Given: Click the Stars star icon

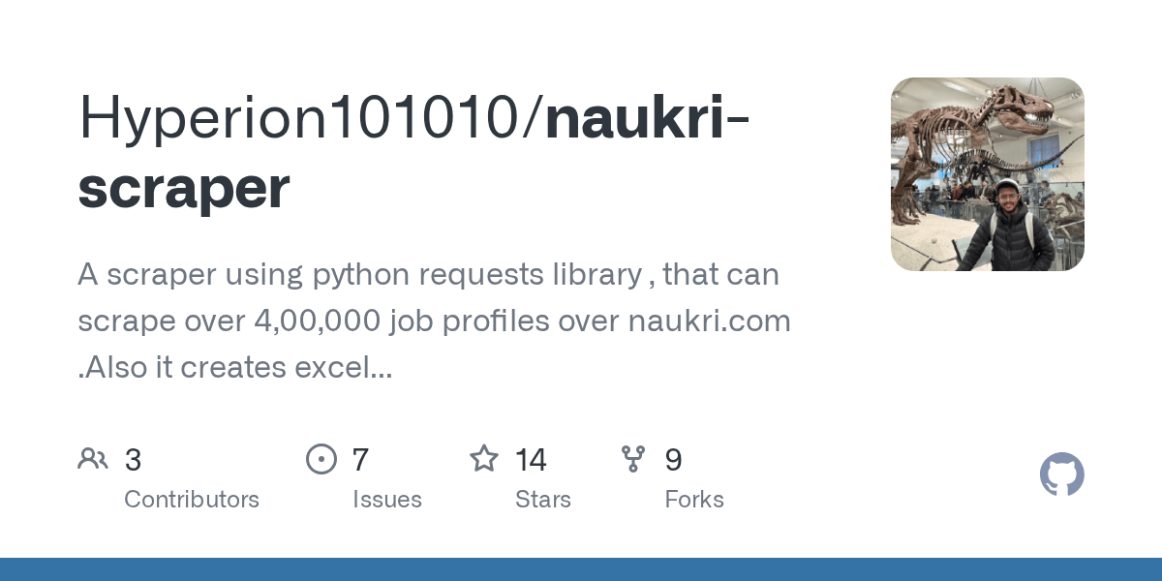Looking at the screenshot, I should (x=484, y=459).
